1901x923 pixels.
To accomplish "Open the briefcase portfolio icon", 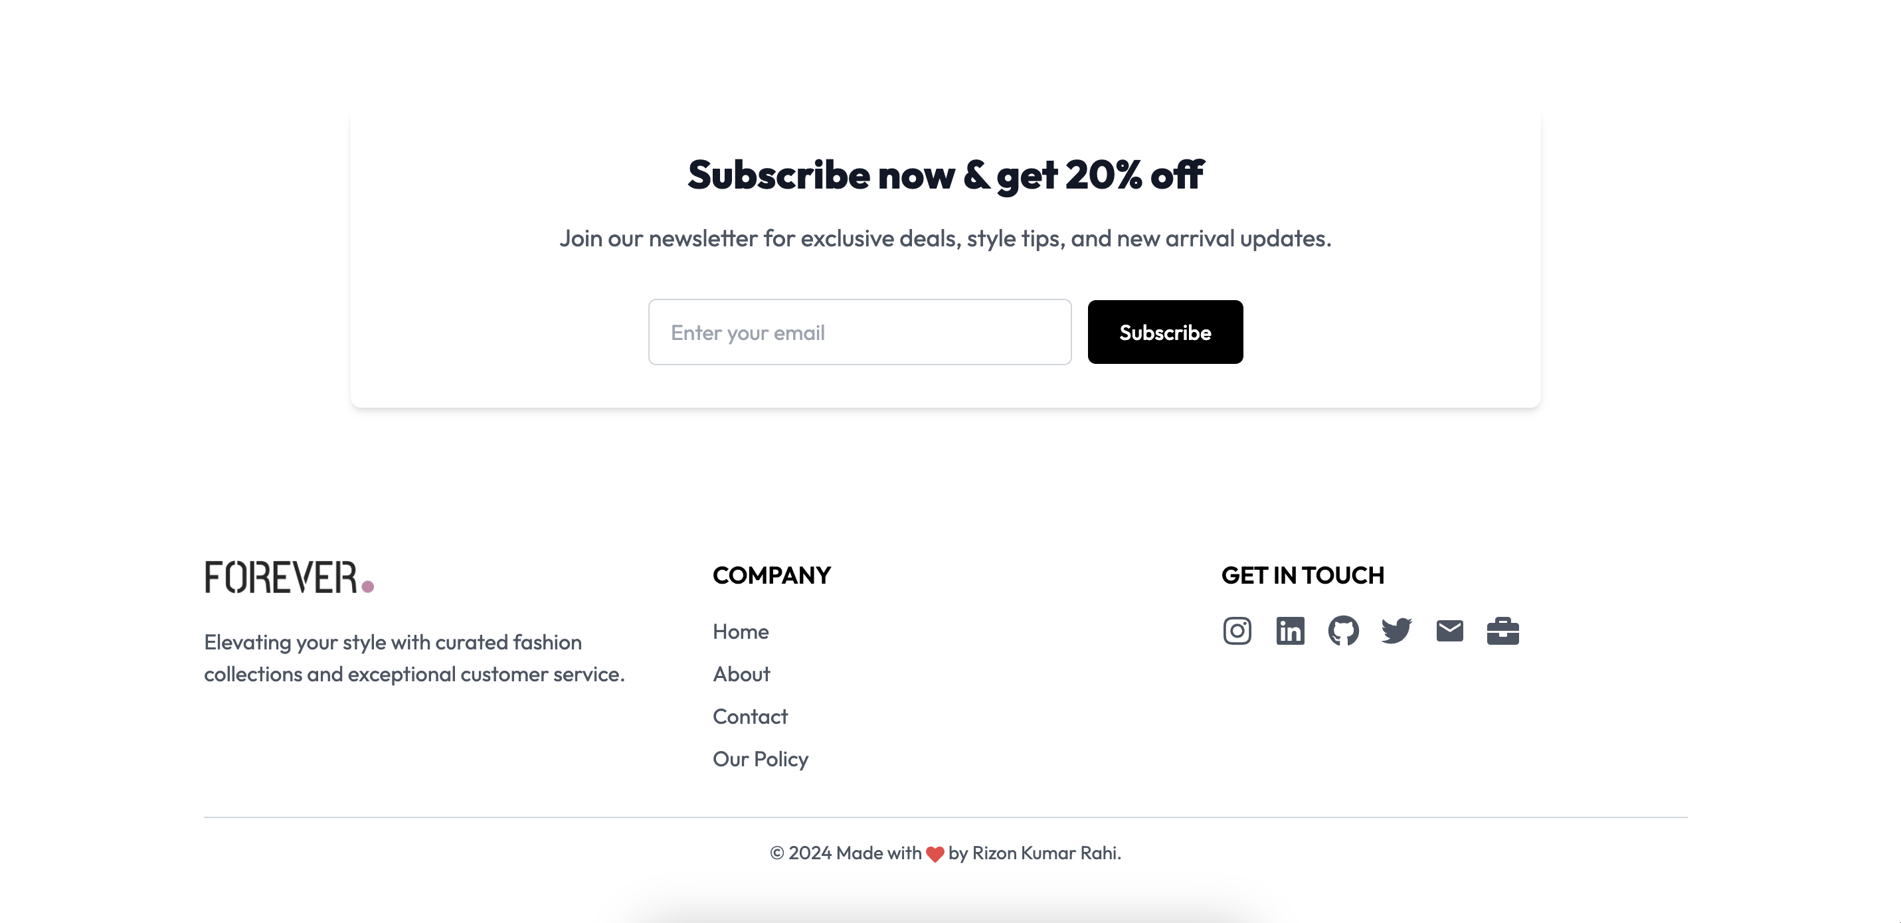I will coord(1504,630).
